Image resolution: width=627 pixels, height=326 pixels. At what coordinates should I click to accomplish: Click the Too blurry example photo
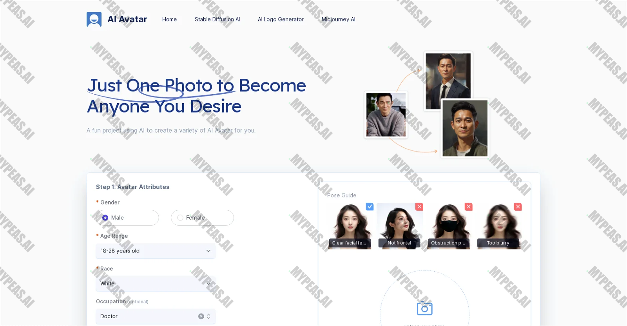click(x=499, y=226)
